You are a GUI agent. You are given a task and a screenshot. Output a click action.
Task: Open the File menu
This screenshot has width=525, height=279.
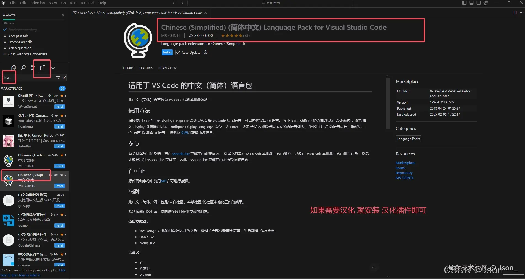[x=13, y=3]
